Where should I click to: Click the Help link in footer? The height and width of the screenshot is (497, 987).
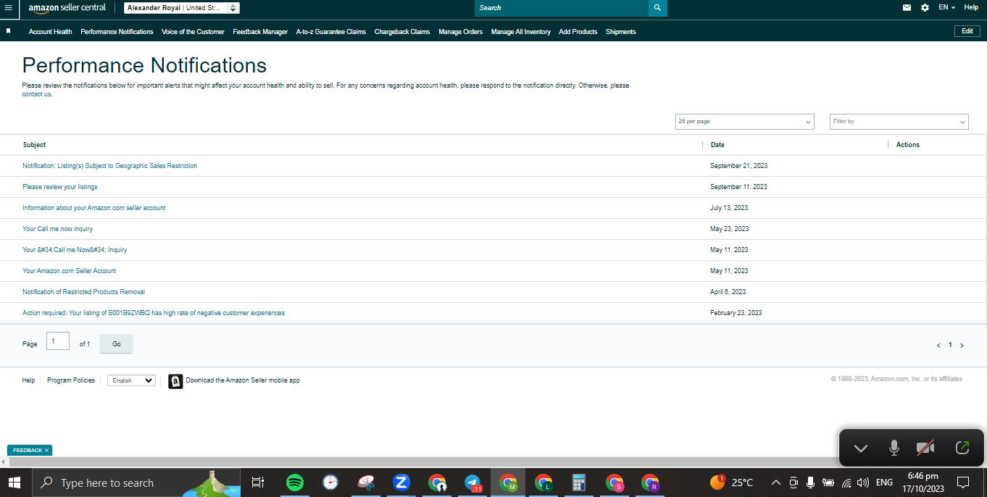pos(28,380)
